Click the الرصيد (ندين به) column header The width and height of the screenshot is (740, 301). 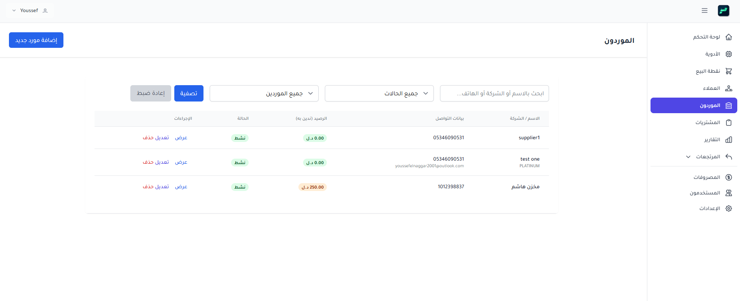311,119
